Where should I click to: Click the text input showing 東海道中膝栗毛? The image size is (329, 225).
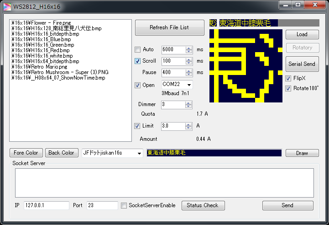pos(214,153)
